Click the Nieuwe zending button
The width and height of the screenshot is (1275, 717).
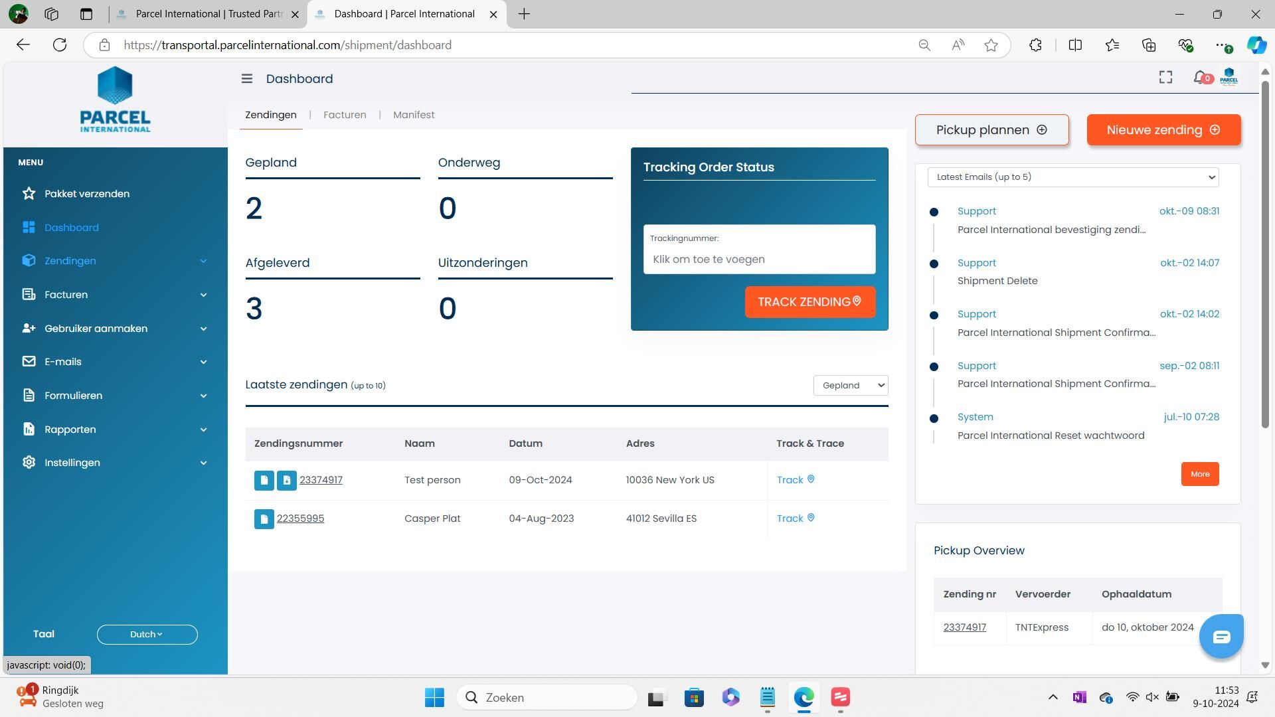click(x=1163, y=130)
